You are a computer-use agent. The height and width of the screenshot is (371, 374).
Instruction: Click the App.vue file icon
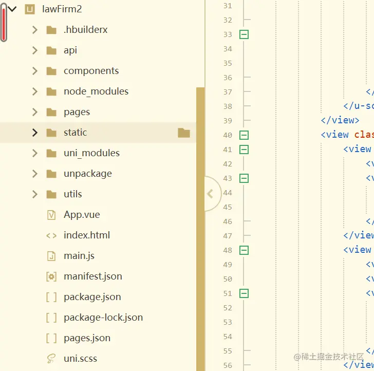click(51, 215)
